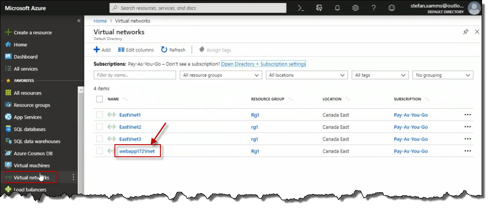Pin the Virtual networks blade
The height and width of the screenshot is (210, 489).
click(x=466, y=32)
